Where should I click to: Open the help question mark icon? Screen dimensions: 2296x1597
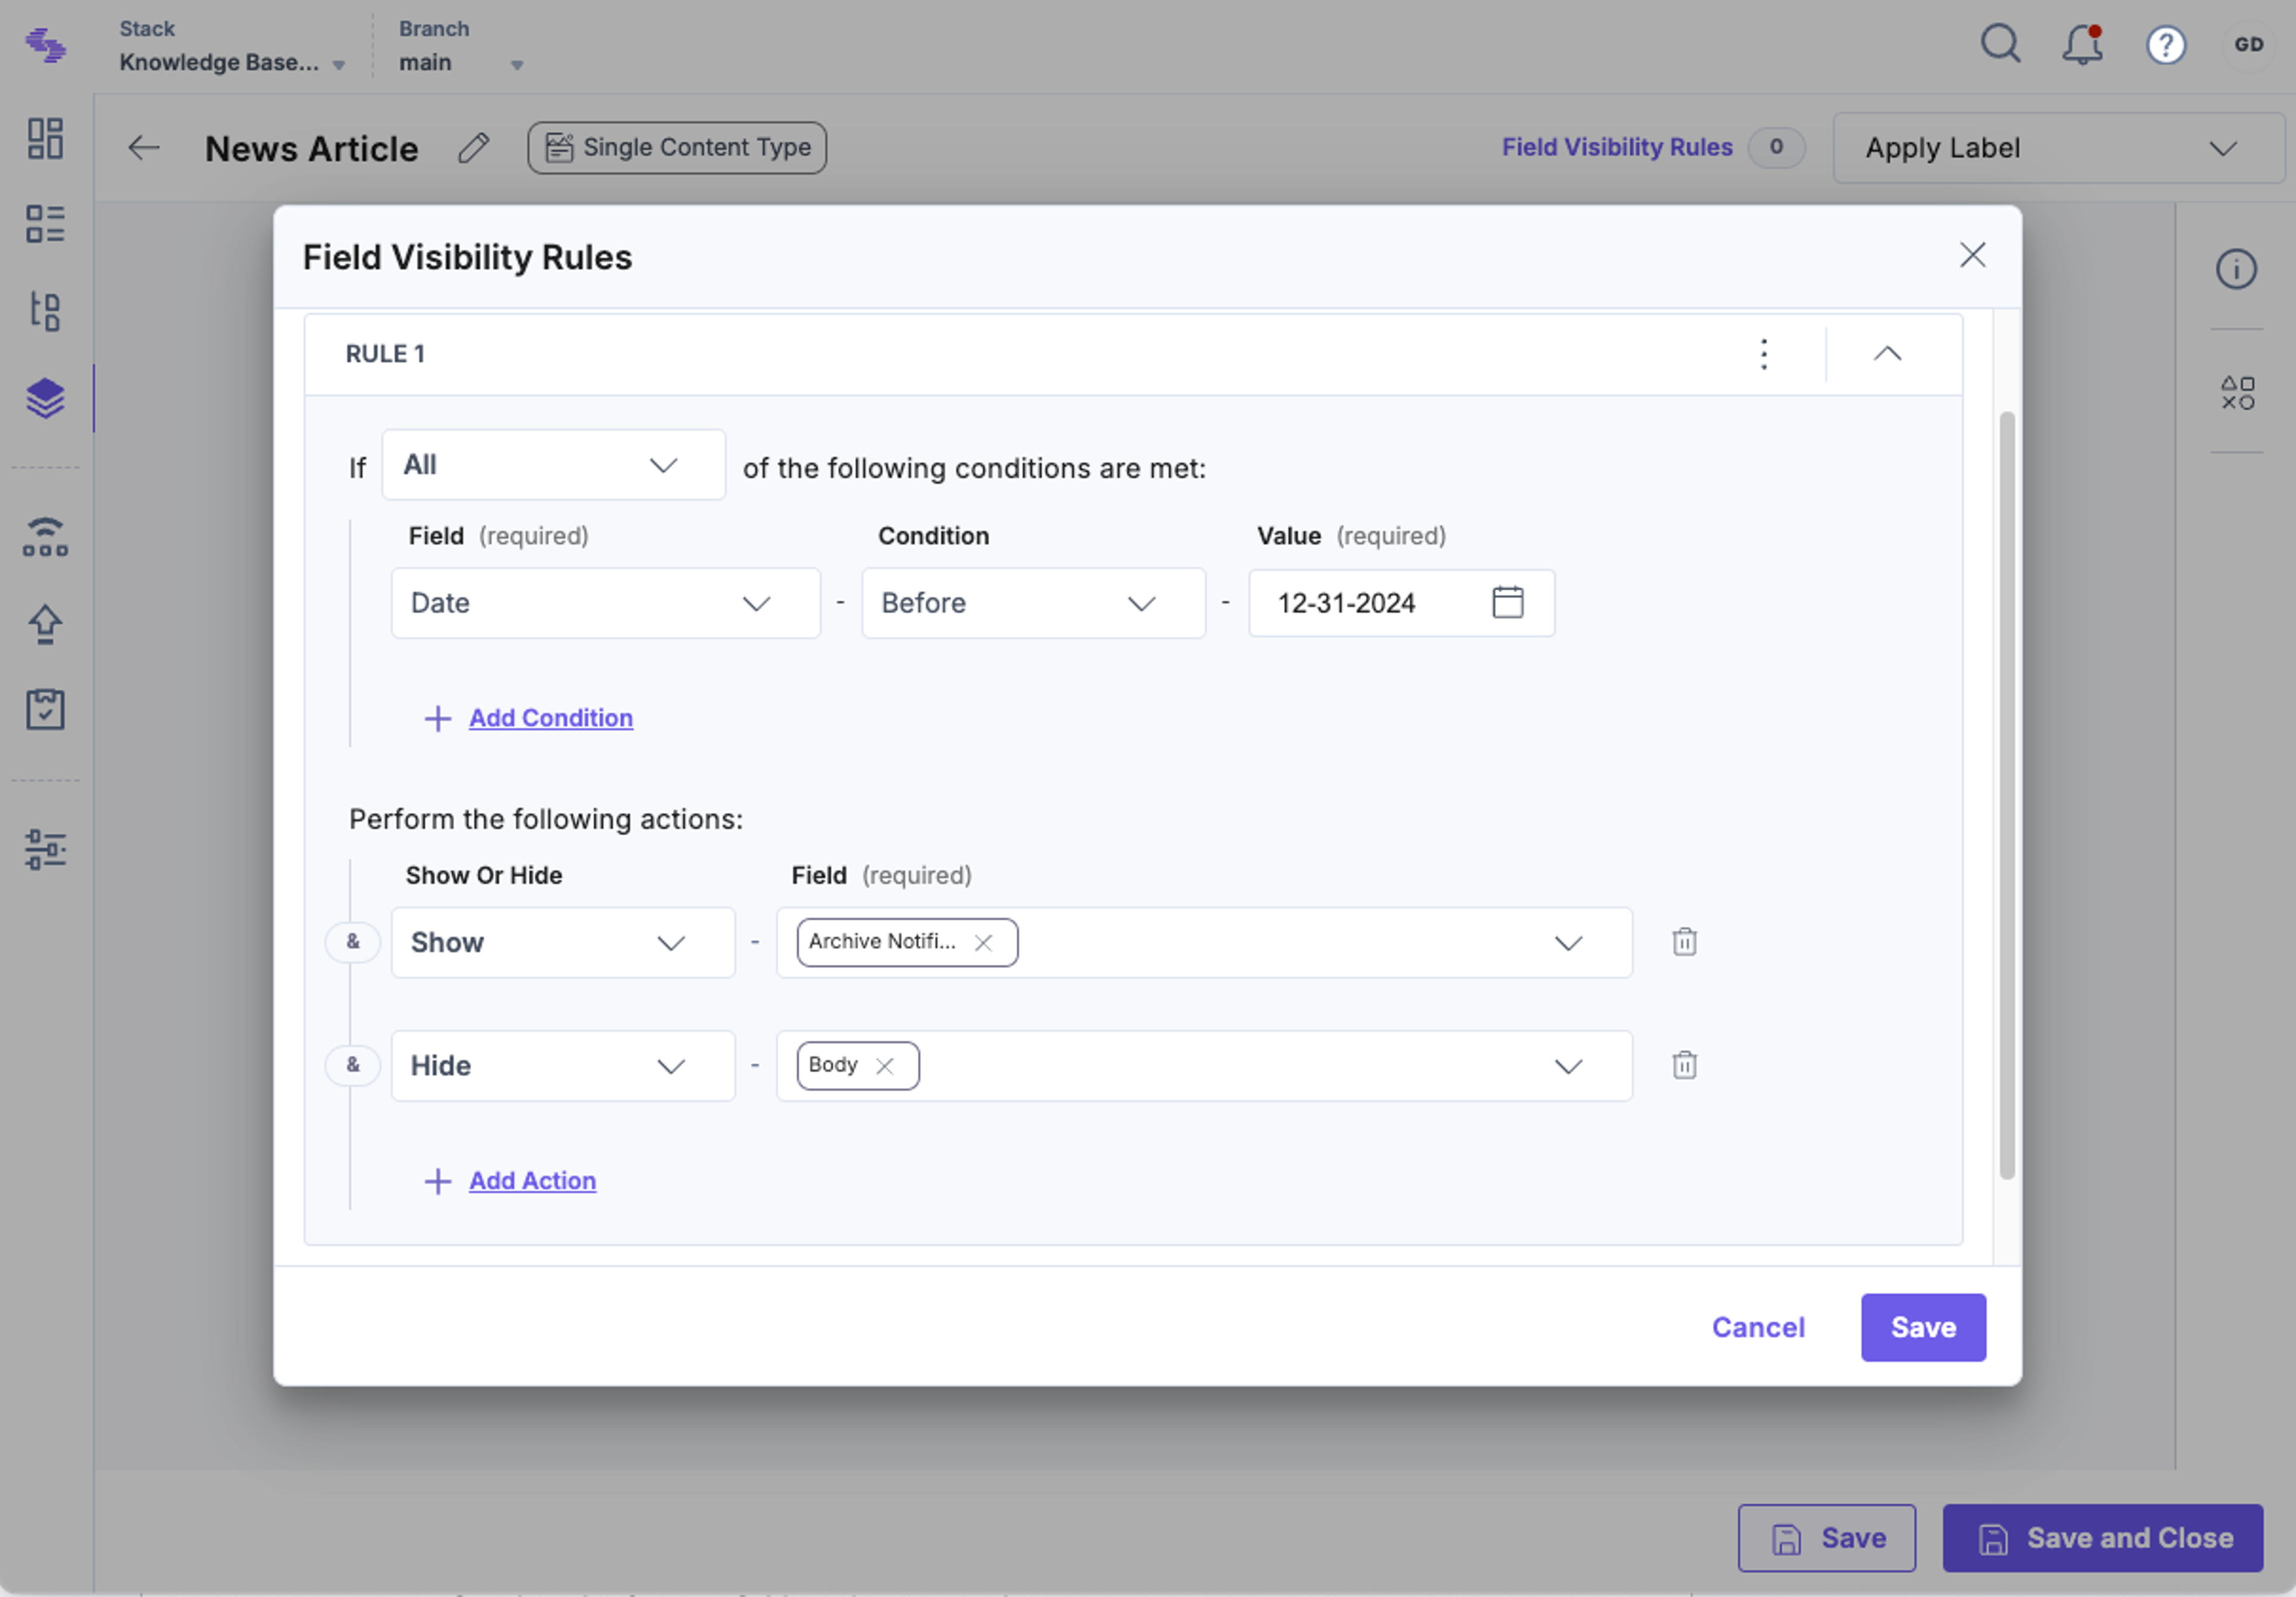[x=2165, y=45]
